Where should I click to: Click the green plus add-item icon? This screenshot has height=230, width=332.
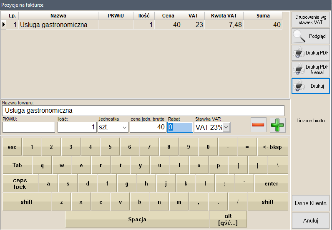278,125
